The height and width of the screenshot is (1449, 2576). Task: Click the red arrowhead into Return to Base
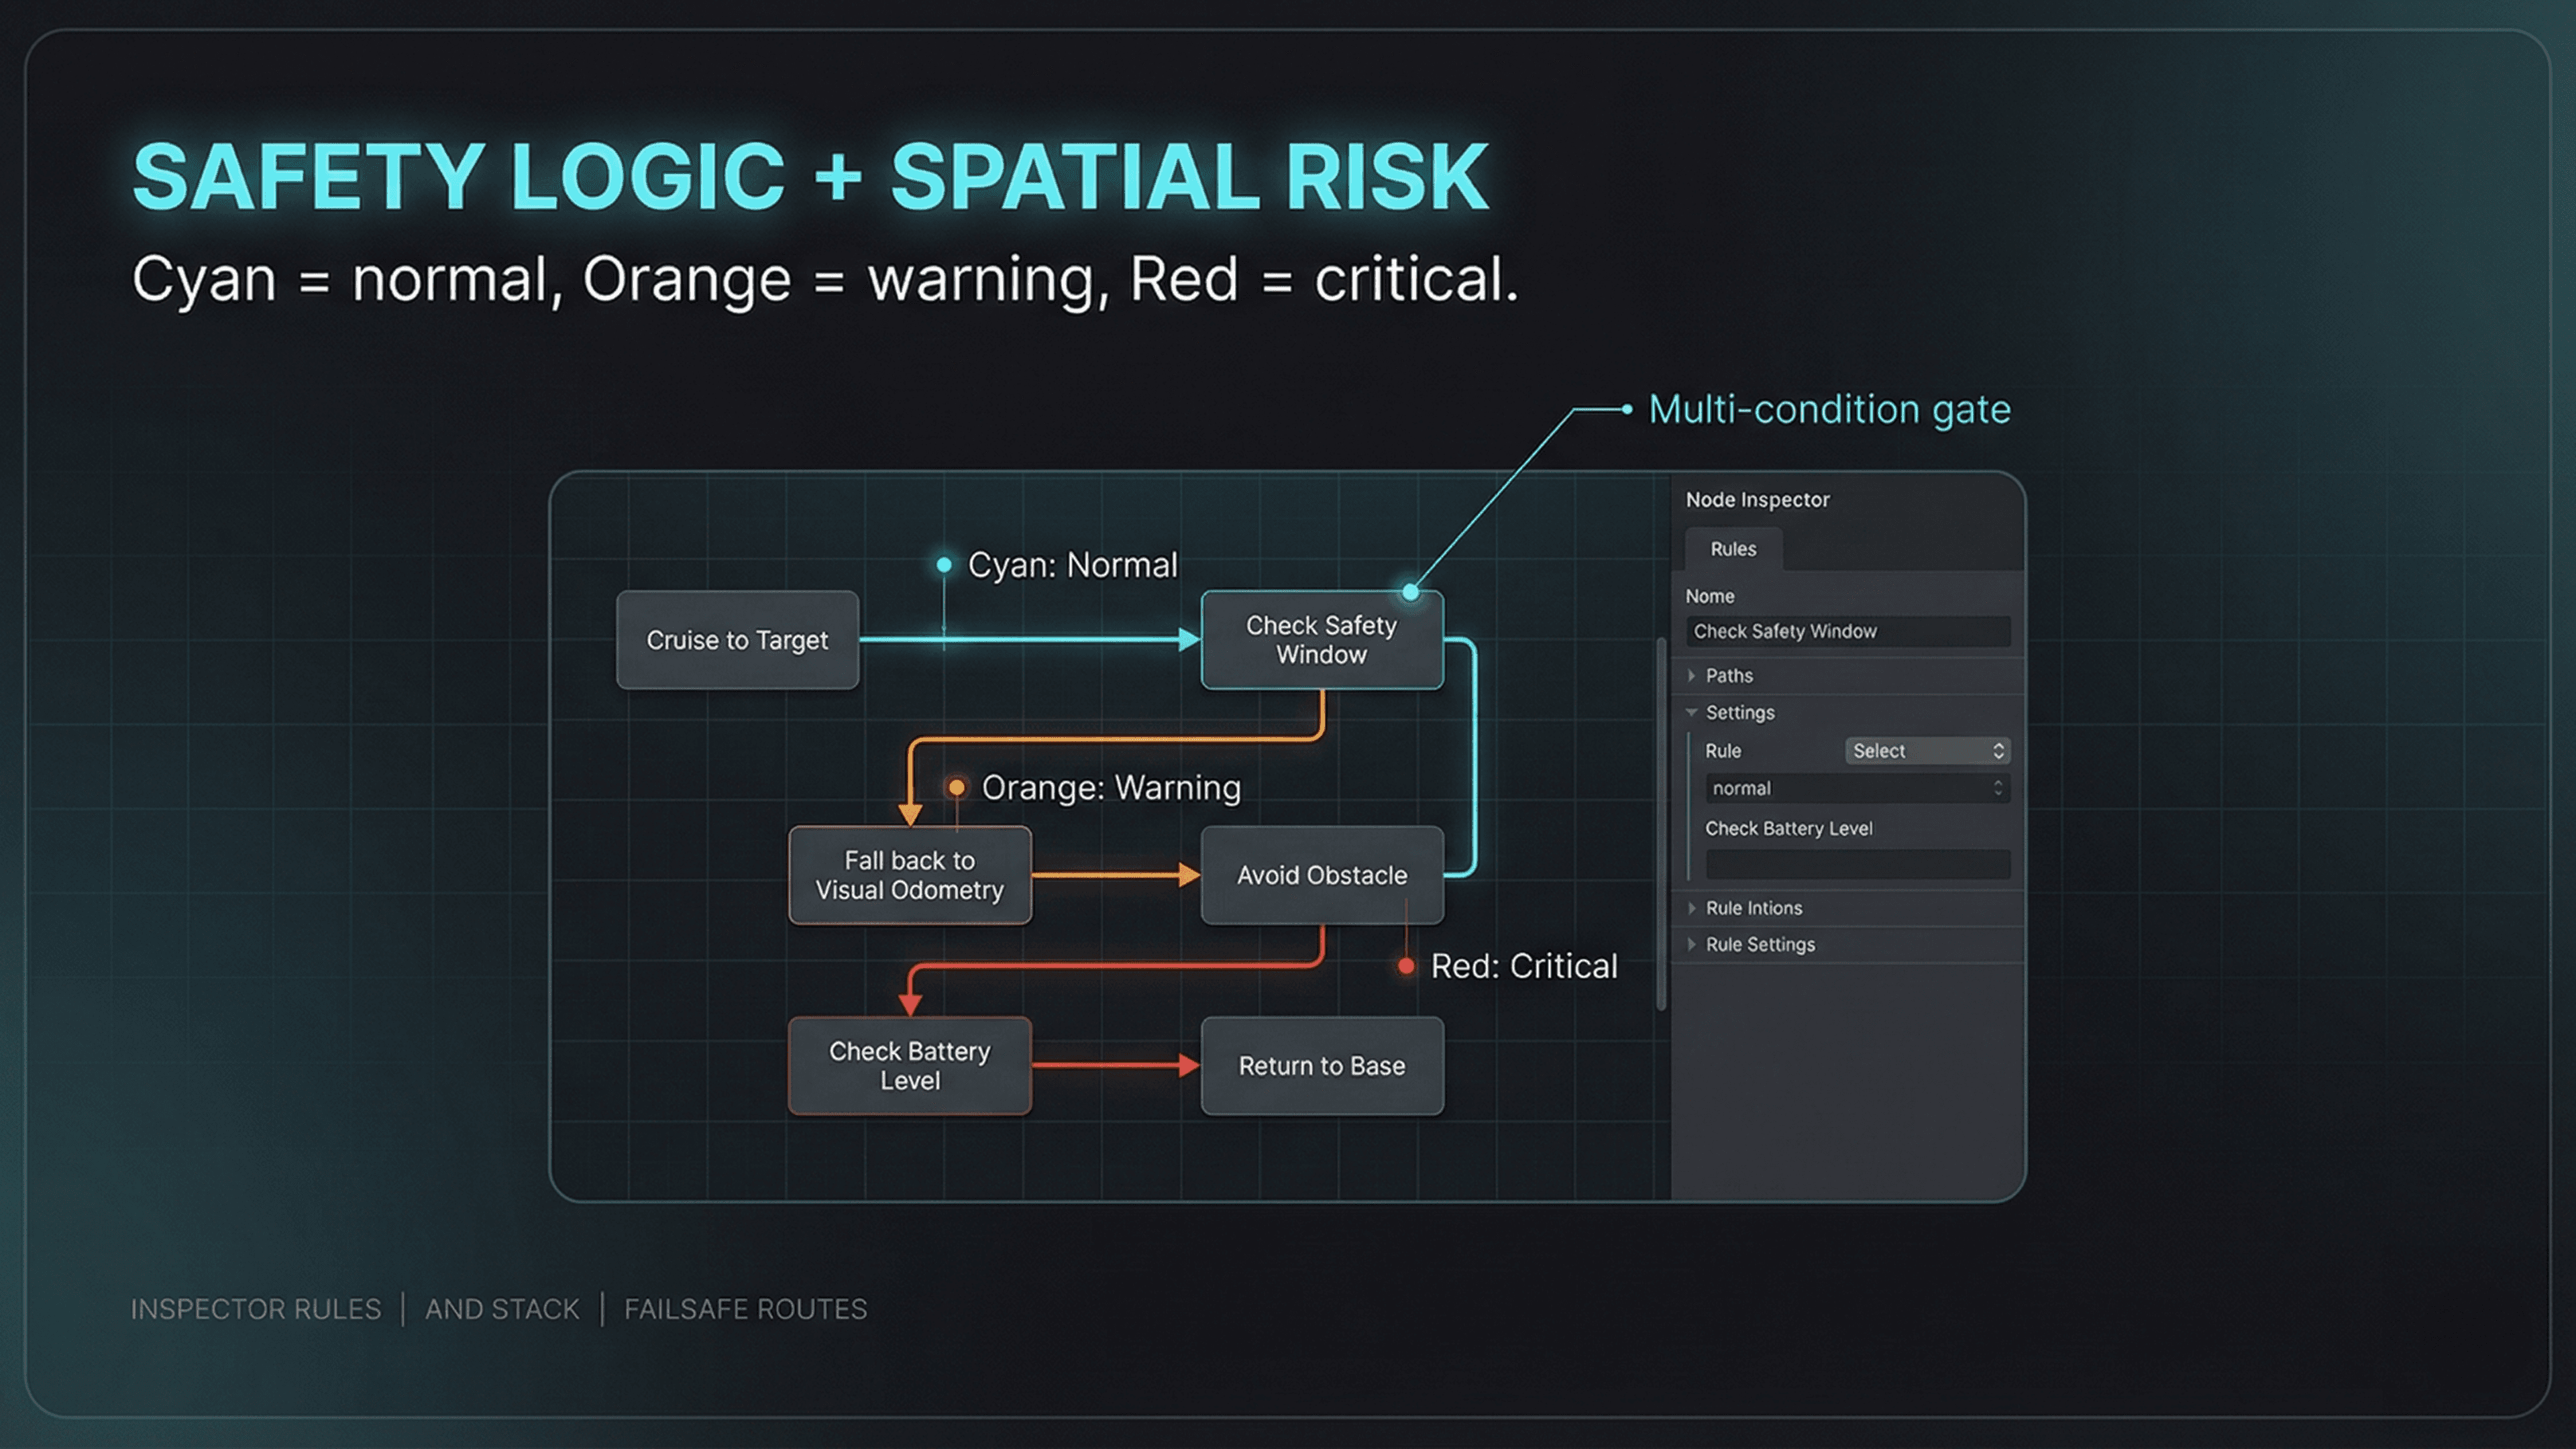[x=1188, y=1066]
